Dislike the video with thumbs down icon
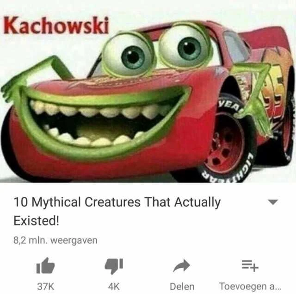 pyautogui.click(x=114, y=266)
